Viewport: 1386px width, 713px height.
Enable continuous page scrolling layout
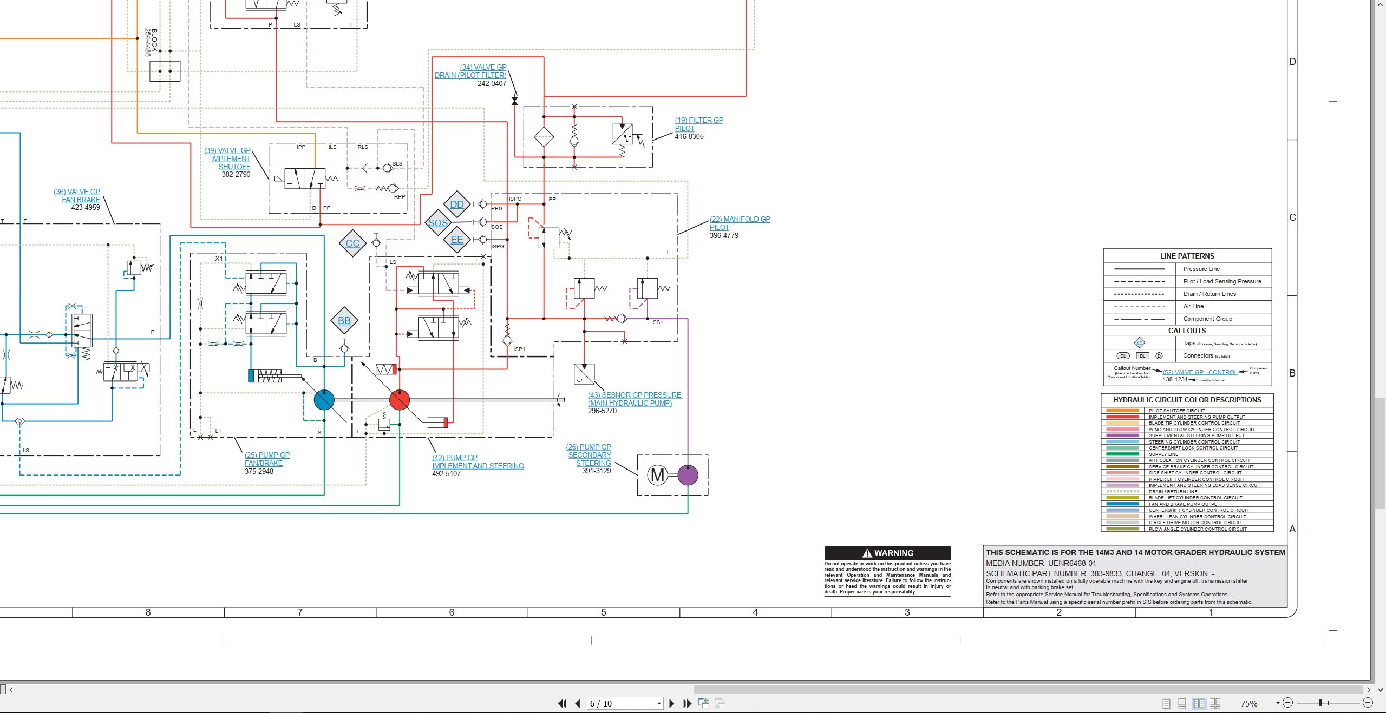pyautogui.click(x=1182, y=703)
